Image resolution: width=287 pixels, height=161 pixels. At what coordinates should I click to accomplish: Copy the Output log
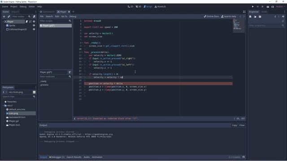(235, 125)
